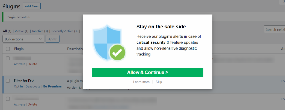The height and width of the screenshot is (110, 285).
Task: Open the Bulk actions dropdown
Action: point(23,39)
